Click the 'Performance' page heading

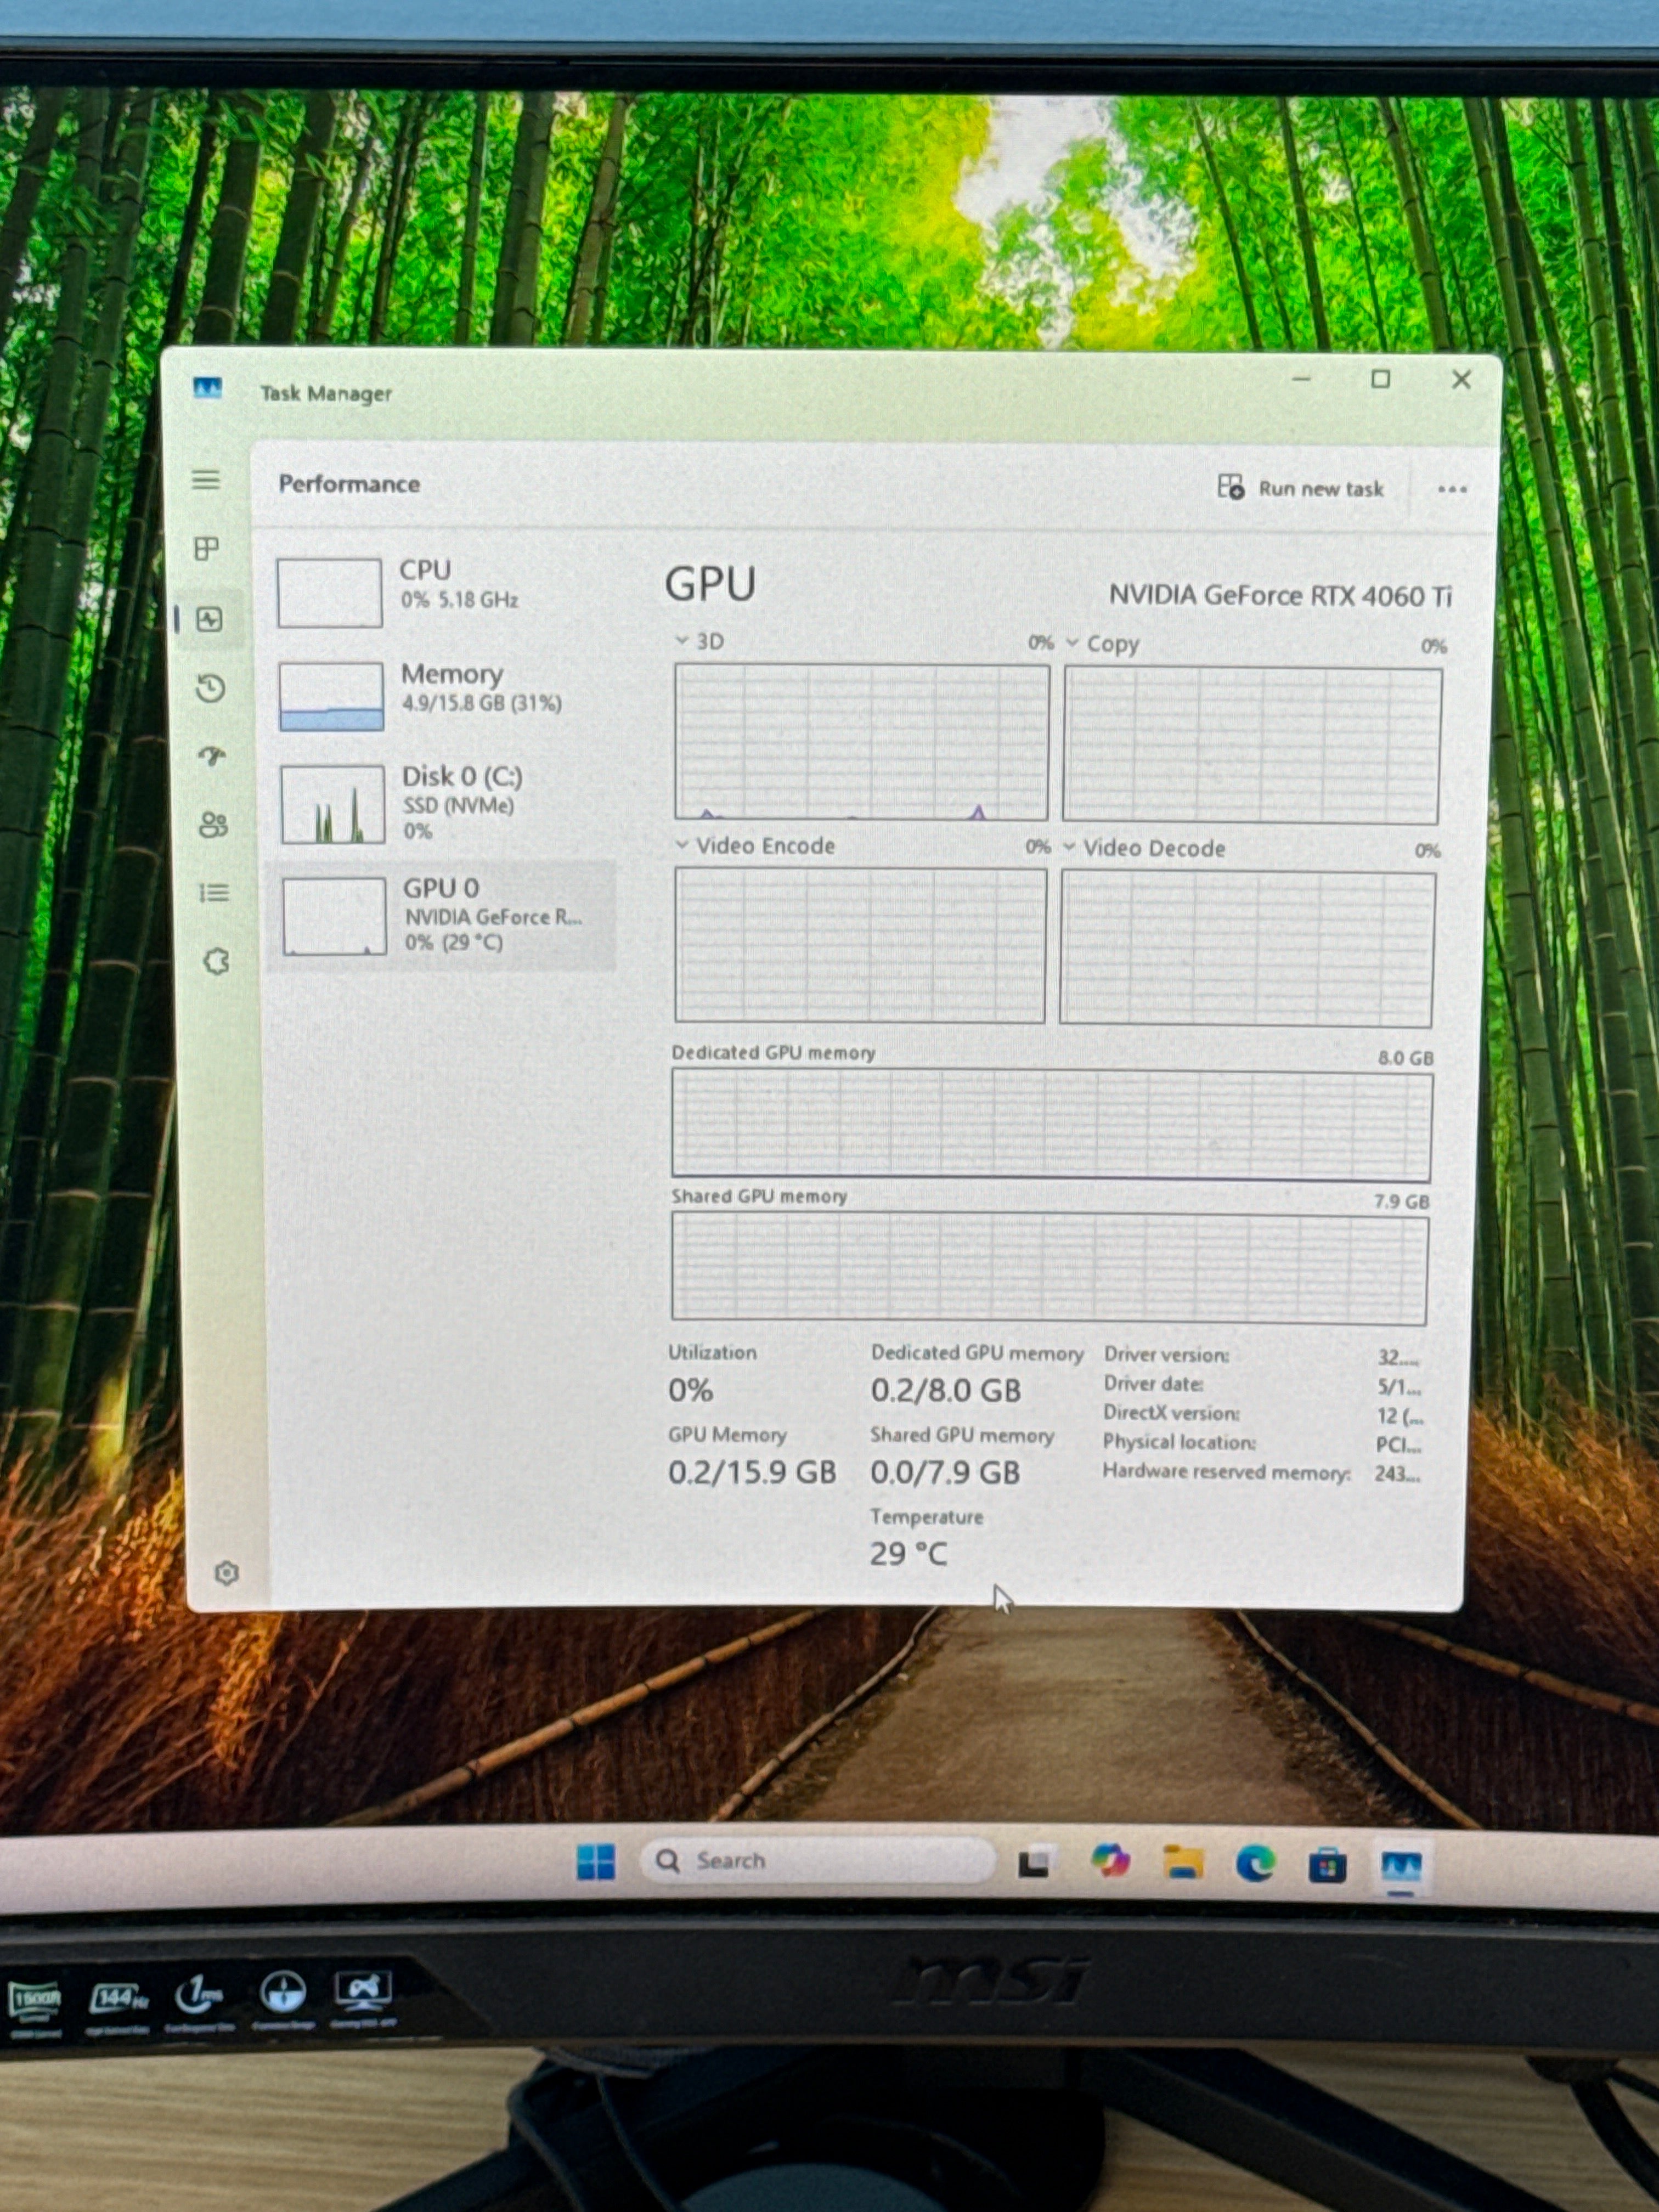[x=349, y=484]
